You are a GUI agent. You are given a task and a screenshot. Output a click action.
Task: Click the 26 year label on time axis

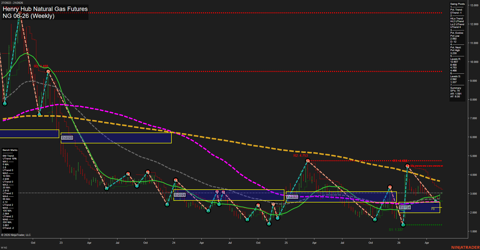click(x=399, y=243)
